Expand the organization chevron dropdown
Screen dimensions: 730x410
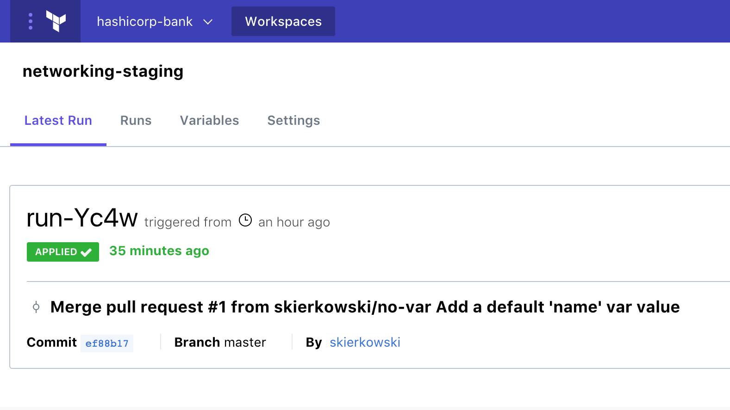208,22
